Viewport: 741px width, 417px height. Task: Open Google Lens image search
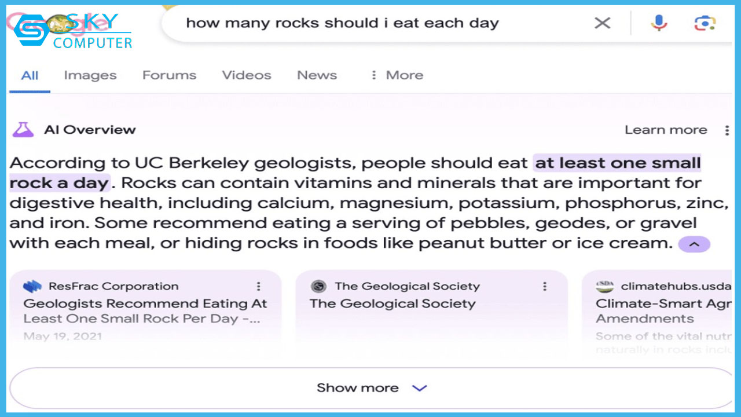tap(705, 23)
